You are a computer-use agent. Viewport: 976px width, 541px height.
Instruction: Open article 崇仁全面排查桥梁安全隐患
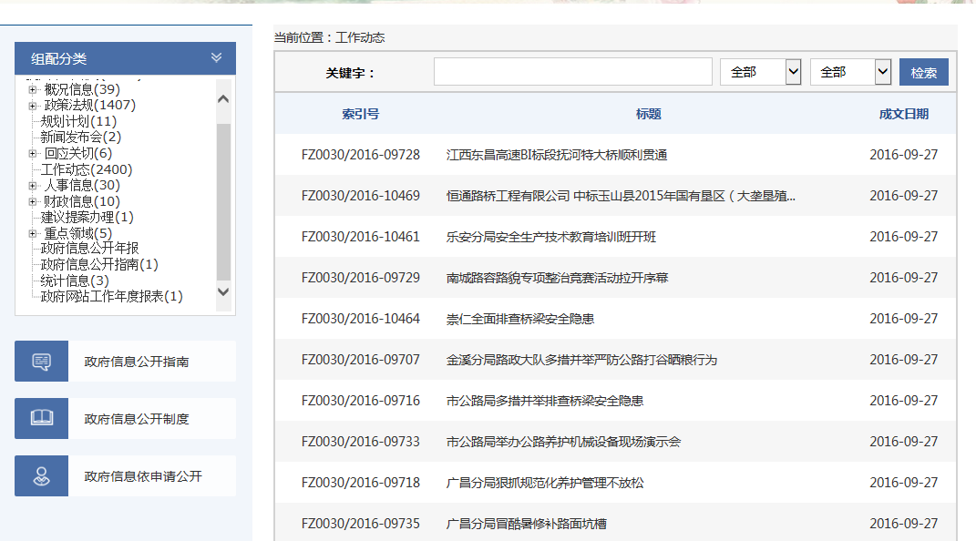[520, 319]
